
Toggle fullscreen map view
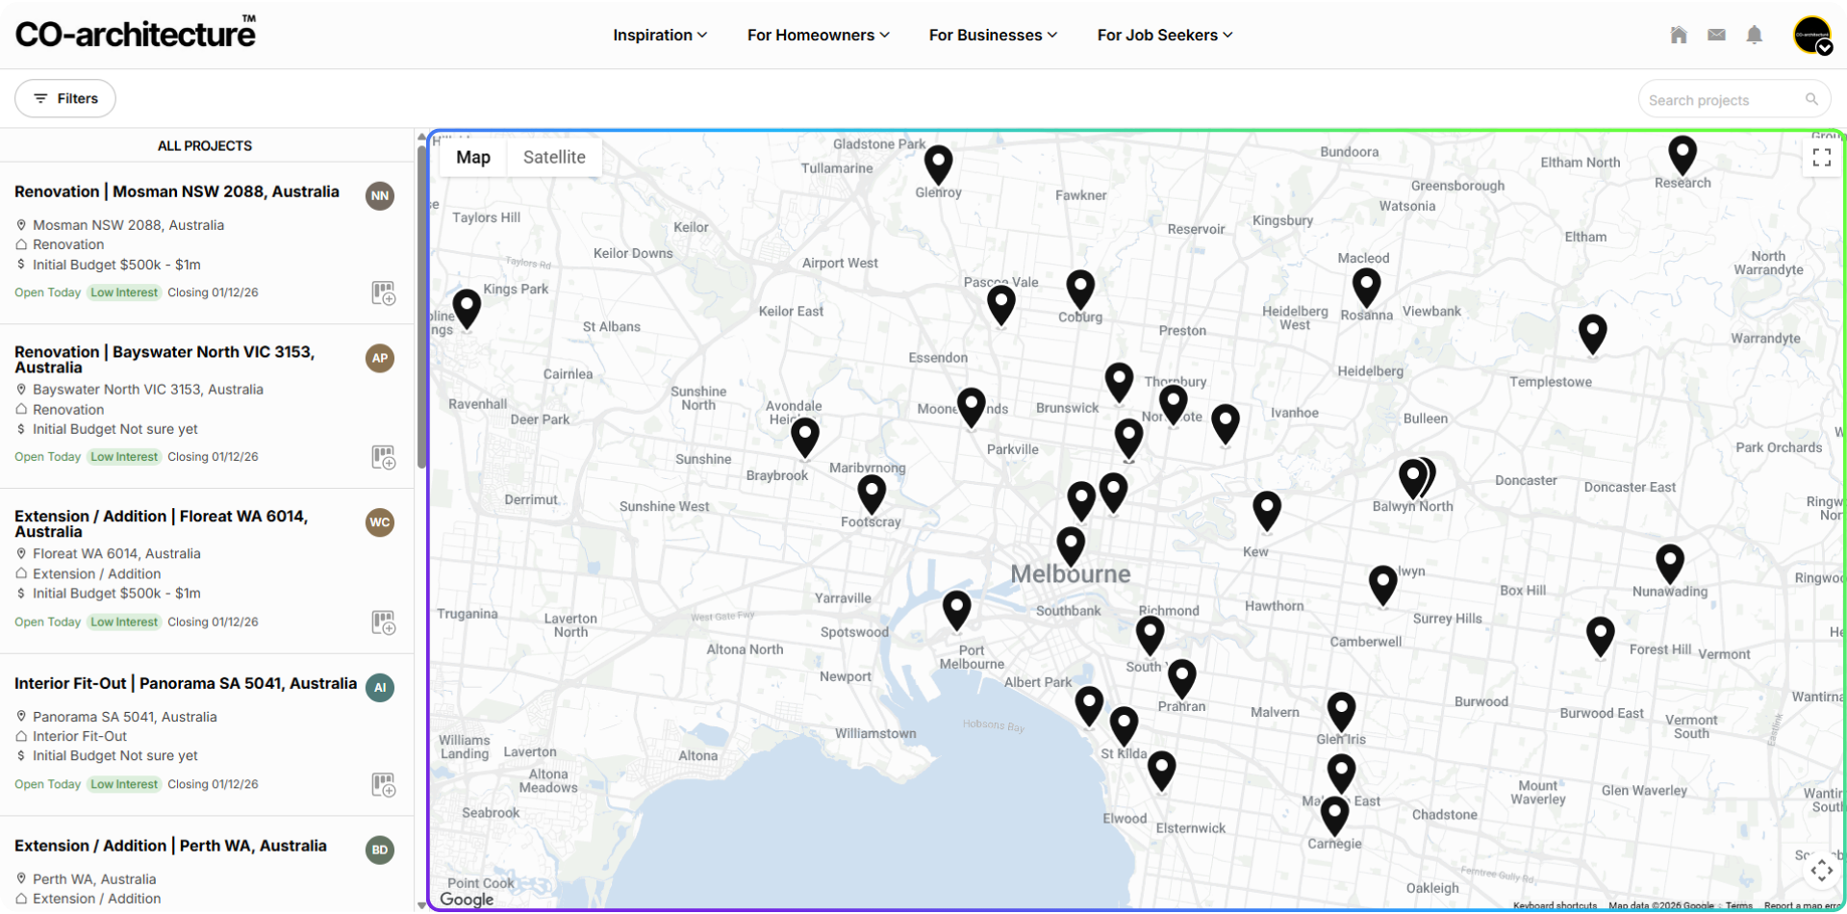tap(1822, 157)
